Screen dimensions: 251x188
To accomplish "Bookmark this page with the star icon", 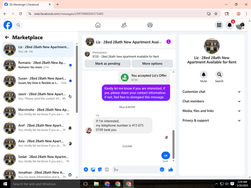I will [x=216, y=14].
